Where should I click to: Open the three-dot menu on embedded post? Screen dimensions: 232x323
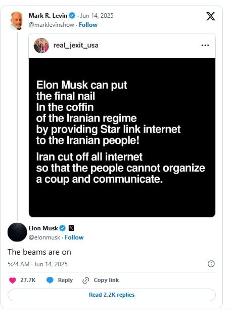205,46
